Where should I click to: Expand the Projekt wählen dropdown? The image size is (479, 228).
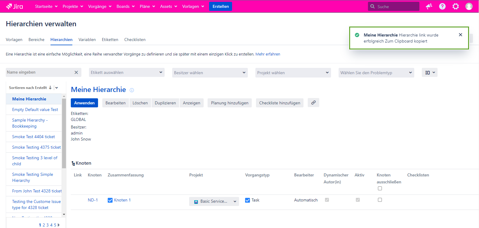coord(293,73)
